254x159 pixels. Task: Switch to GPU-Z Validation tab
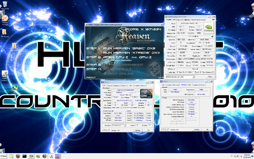tap(186, 20)
